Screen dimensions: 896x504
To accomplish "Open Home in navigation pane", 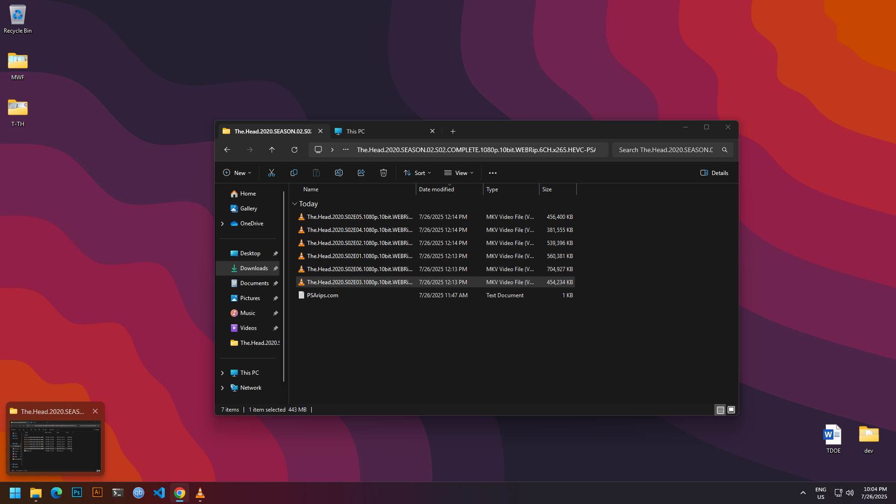I will [248, 194].
